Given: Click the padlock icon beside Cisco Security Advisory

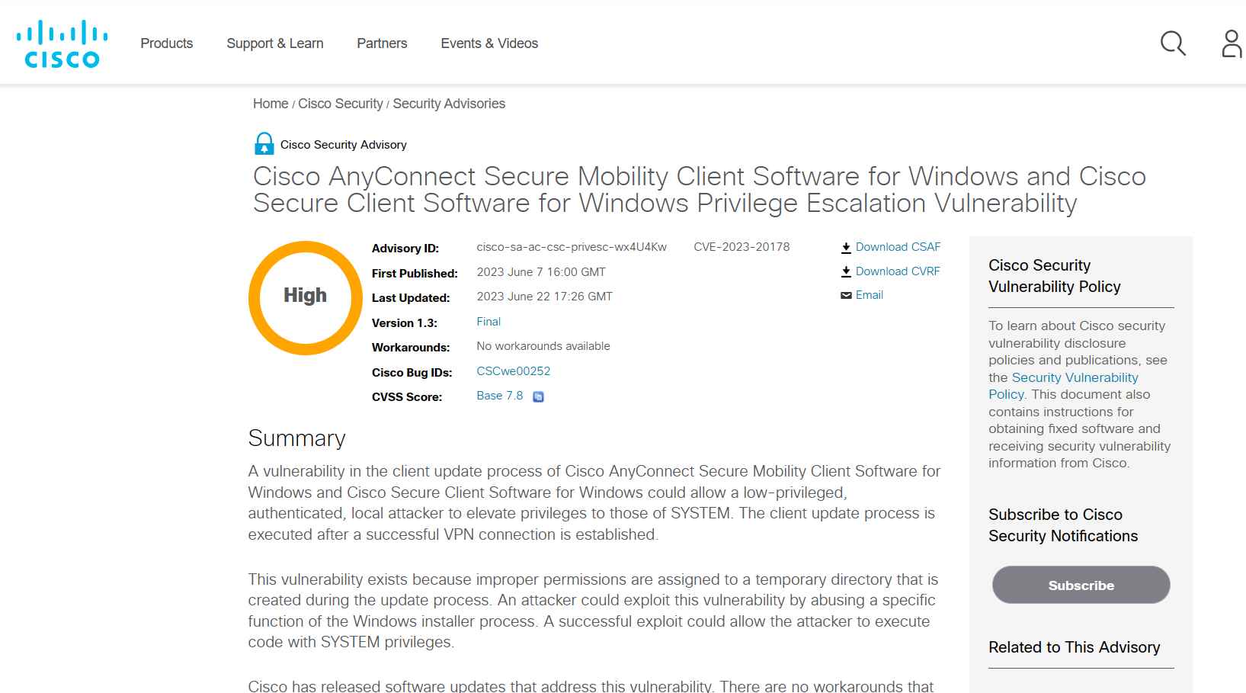Looking at the screenshot, I should [262, 143].
